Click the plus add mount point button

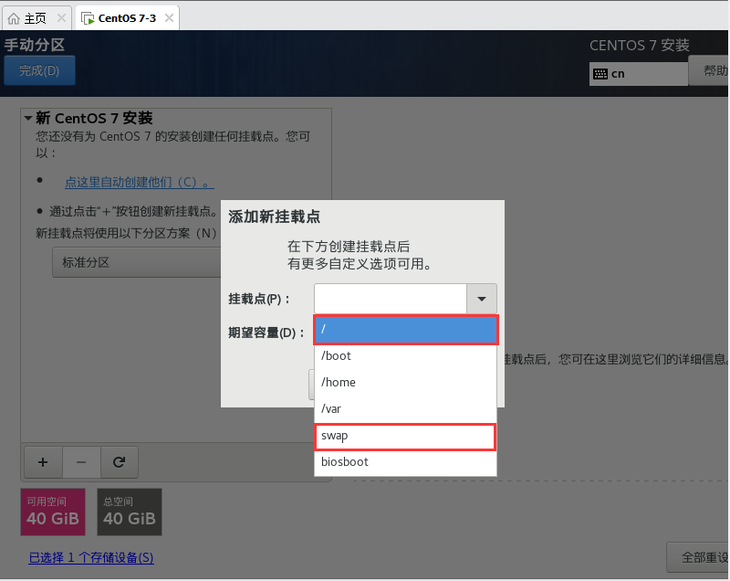point(43,462)
